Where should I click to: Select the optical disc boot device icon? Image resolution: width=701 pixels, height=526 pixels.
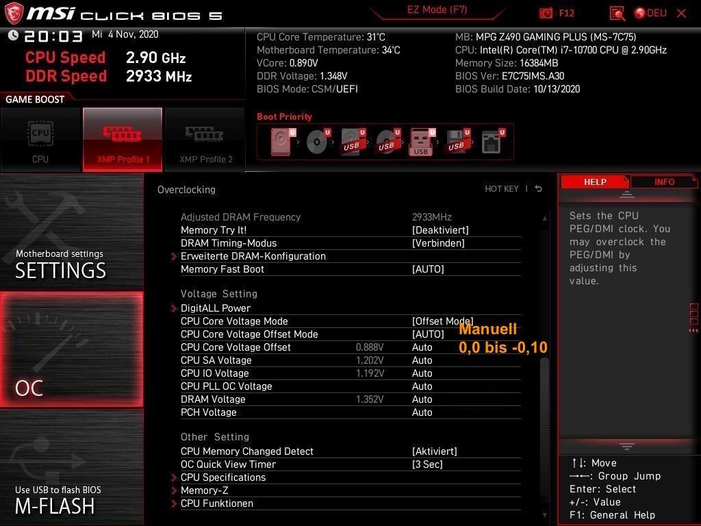(318, 142)
